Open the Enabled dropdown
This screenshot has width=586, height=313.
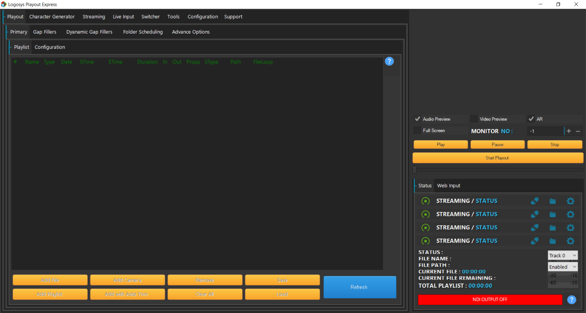click(562, 267)
